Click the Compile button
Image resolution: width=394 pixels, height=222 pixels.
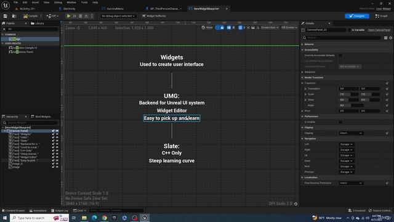coord(31,16)
